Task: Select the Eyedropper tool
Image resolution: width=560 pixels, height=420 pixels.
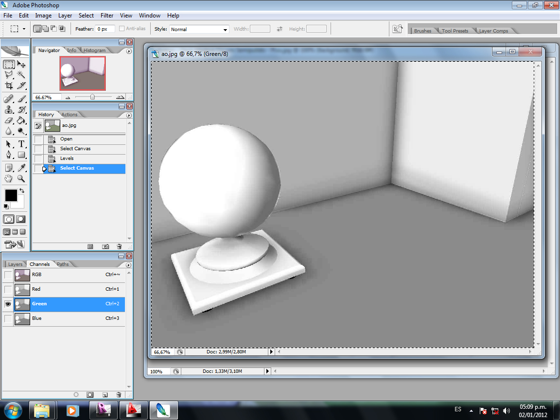Action: (21, 168)
